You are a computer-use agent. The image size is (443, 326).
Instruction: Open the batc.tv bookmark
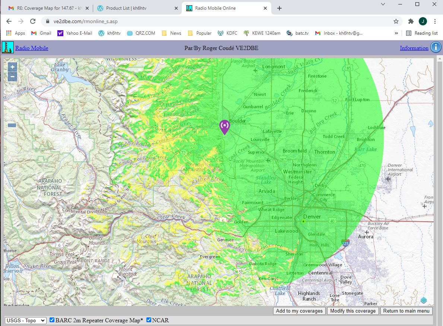pyautogui.click(x=297, y=33)
